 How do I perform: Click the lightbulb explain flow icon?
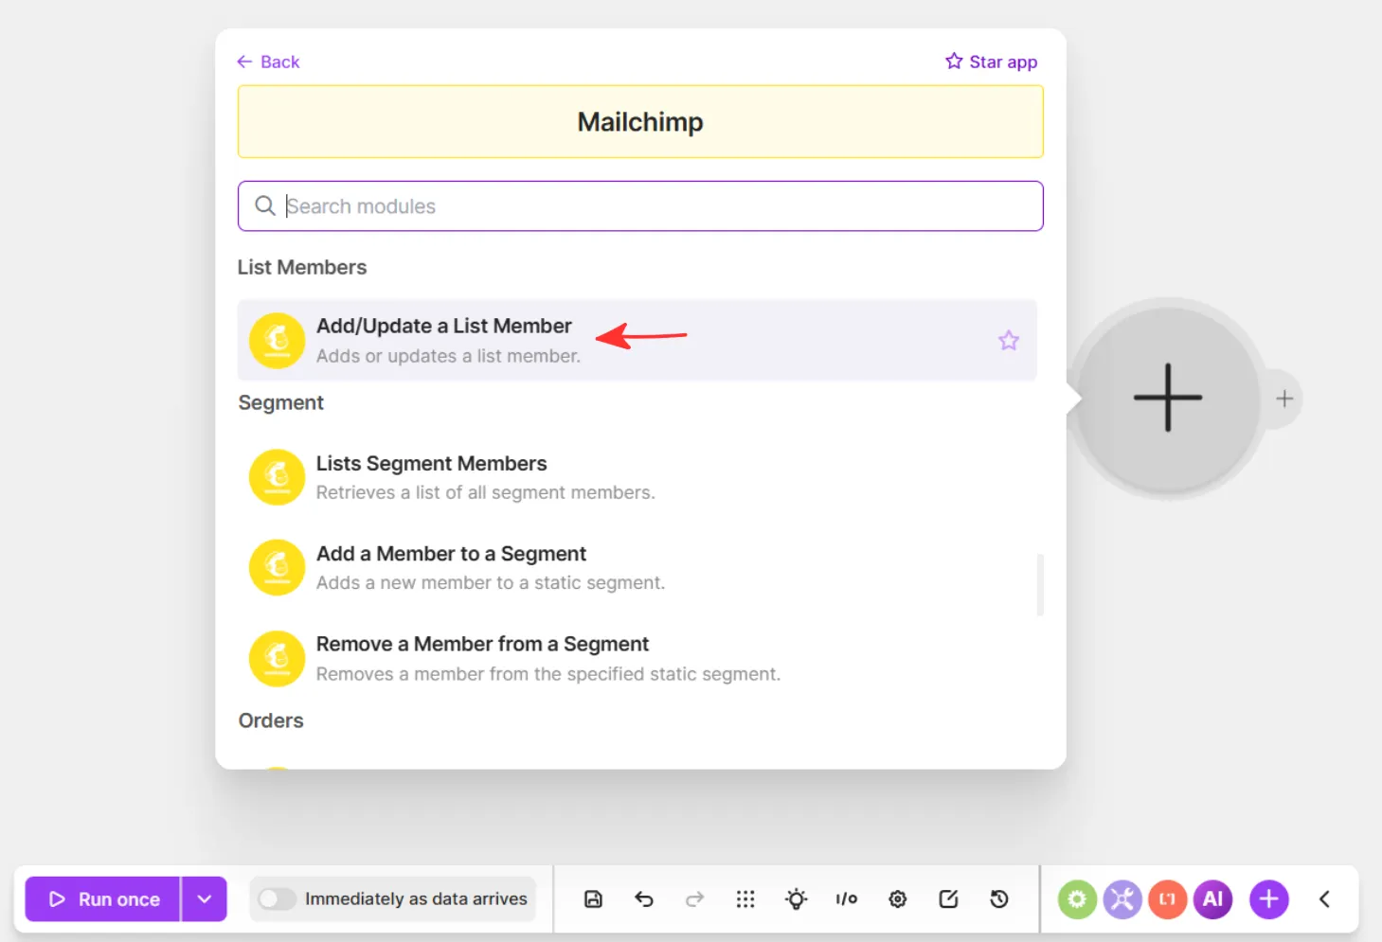pyautogui.click(x=797, y=898)
